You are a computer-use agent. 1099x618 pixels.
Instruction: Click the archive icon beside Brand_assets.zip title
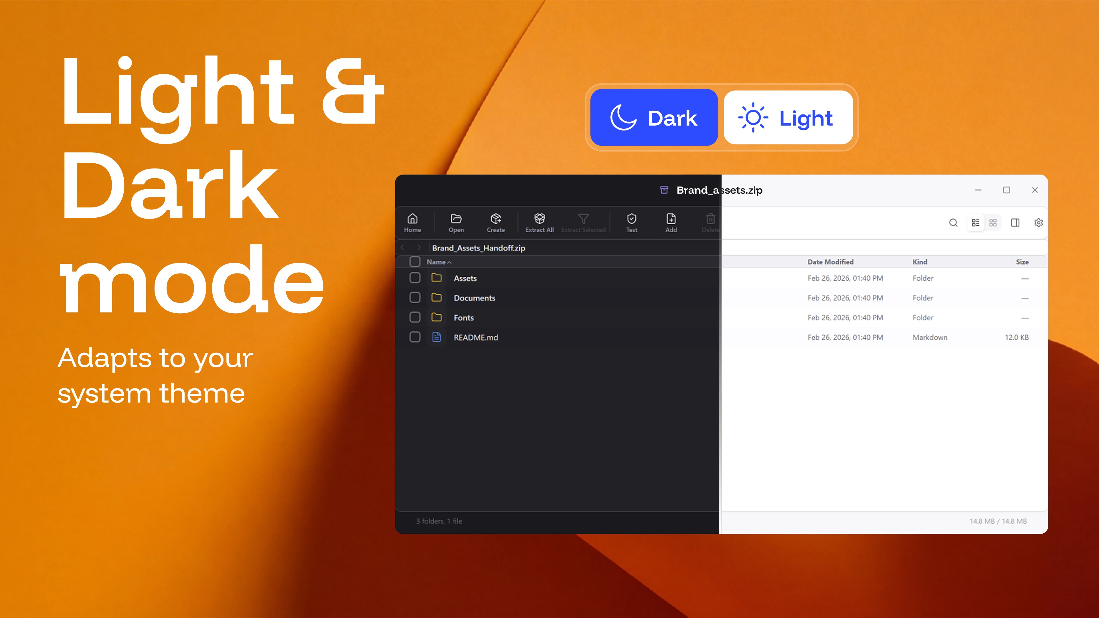point(664,190)
